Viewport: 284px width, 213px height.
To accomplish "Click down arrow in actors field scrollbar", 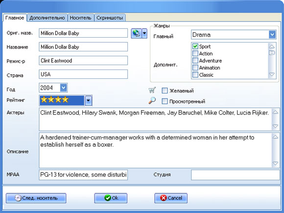I will (x=275, y=126).
